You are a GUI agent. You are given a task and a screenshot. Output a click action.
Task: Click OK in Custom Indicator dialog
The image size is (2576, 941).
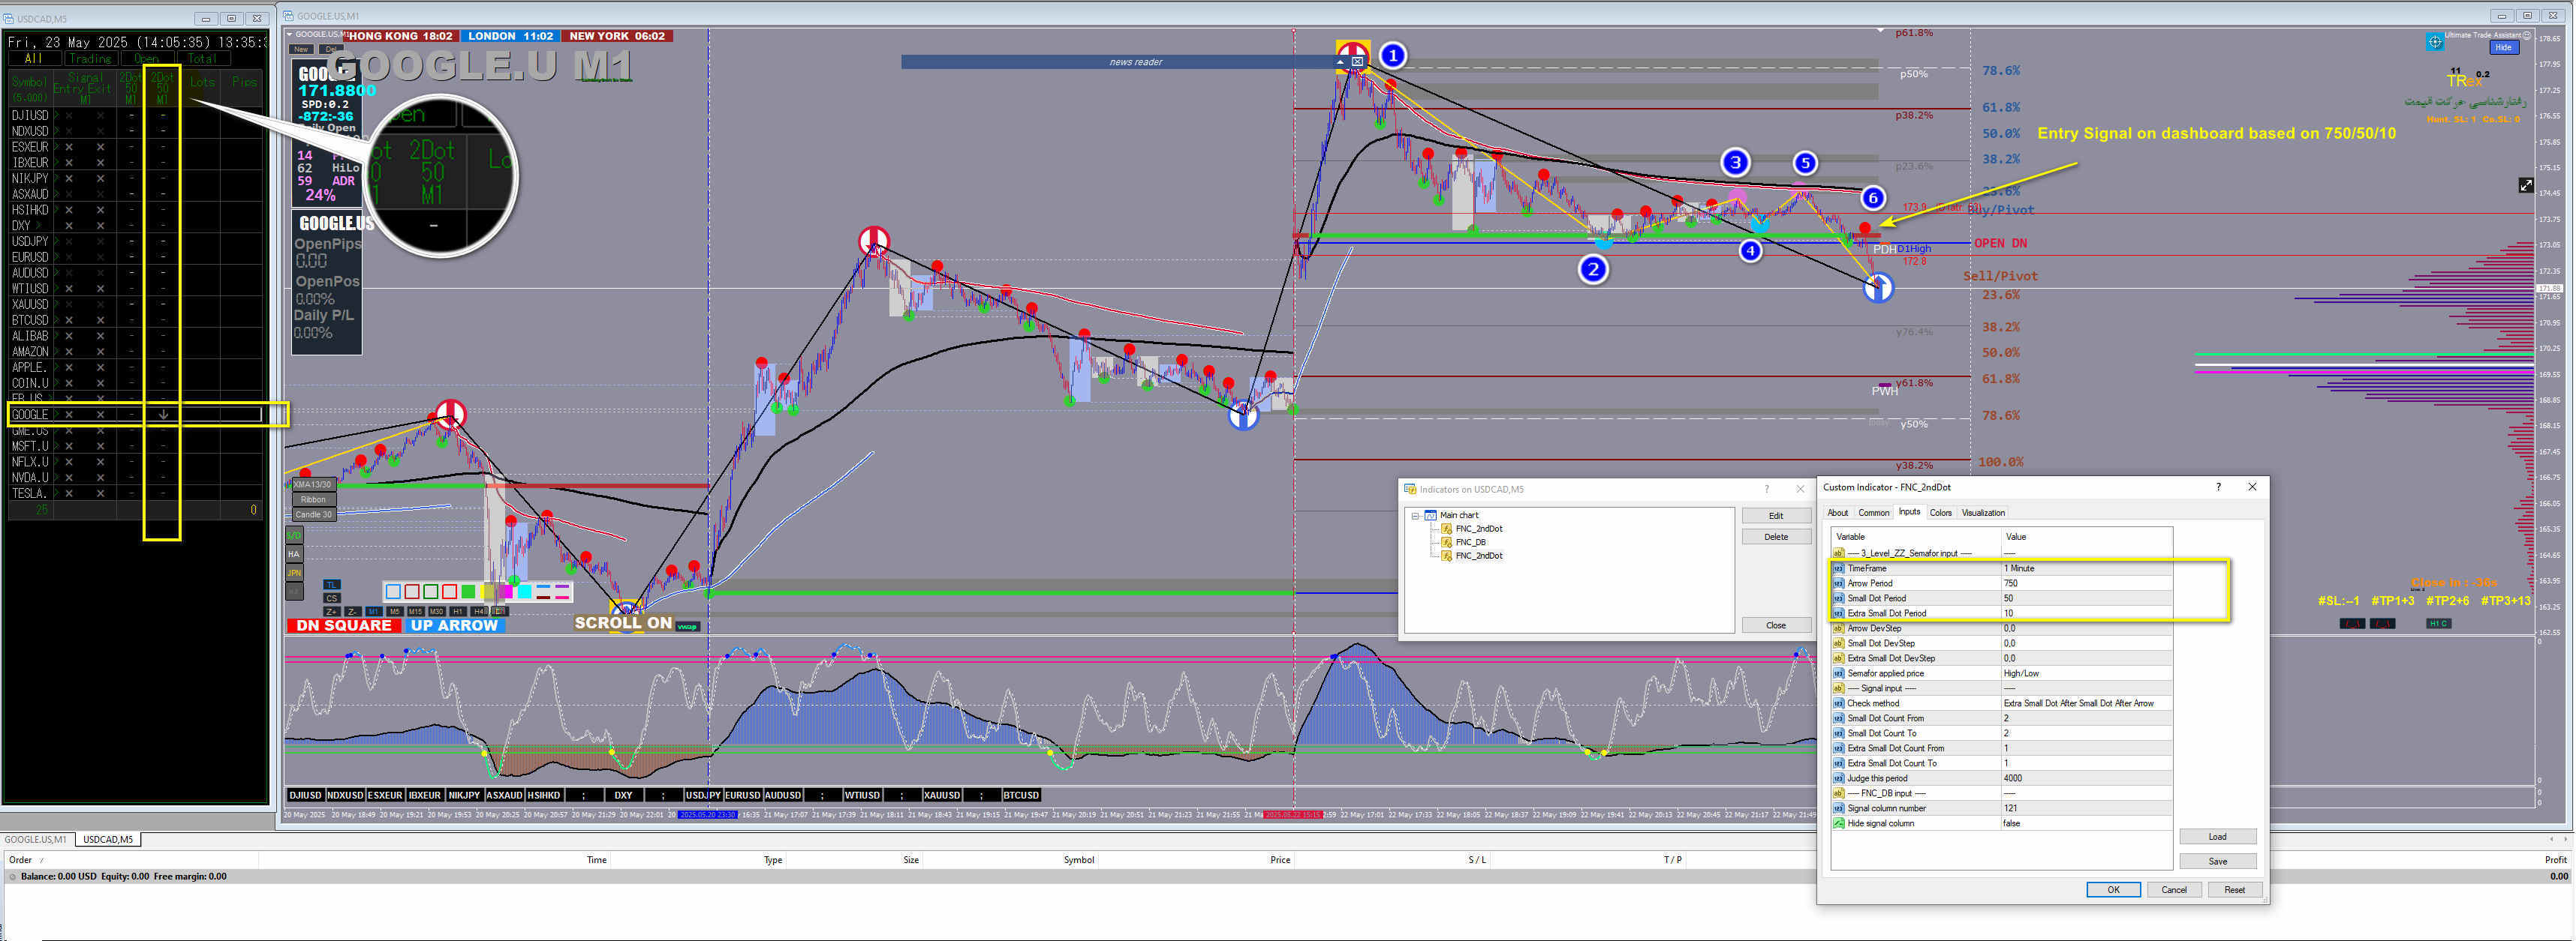click(x=2112, y=889)
